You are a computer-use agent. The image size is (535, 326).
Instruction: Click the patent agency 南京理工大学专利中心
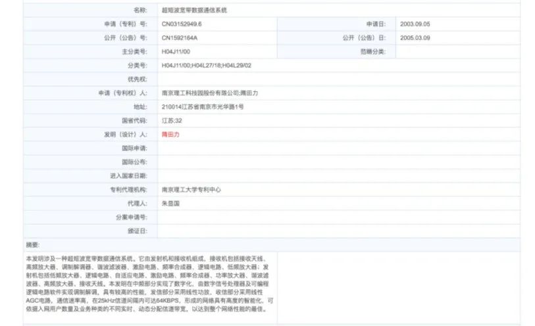point(191,190)
